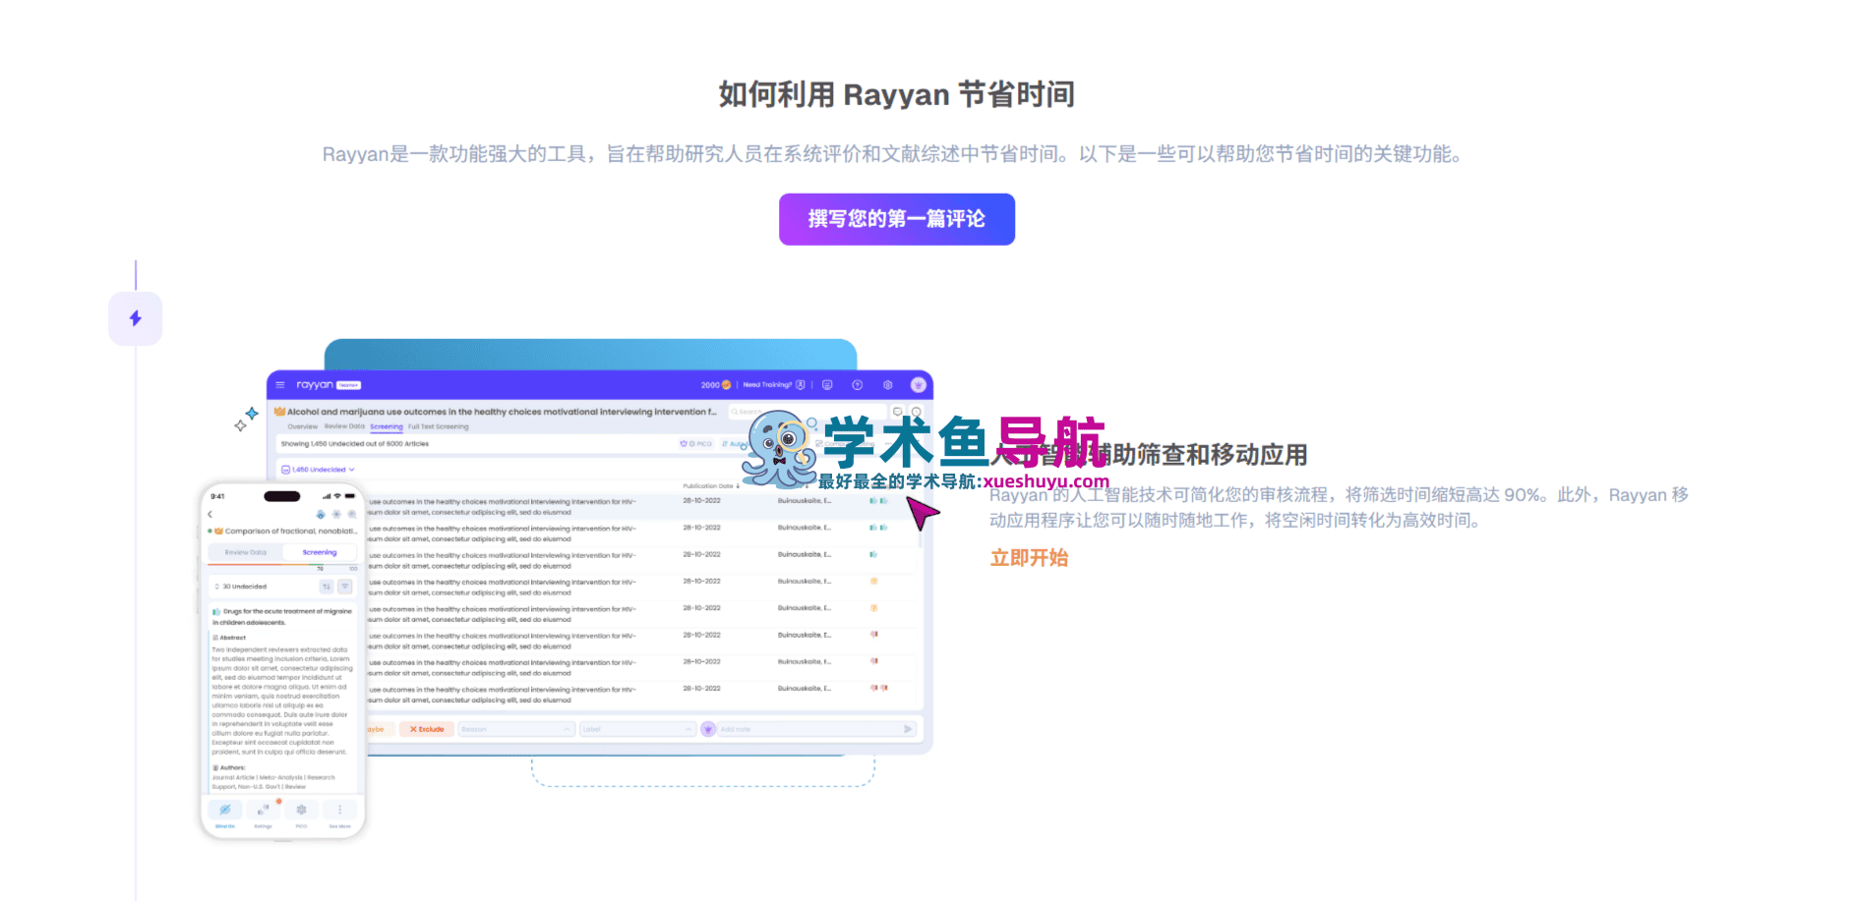Click the sort arrows icon on phone
The width and height of the screenshot is (1851, 901).
pyautogui.click(x=327, y=587)
